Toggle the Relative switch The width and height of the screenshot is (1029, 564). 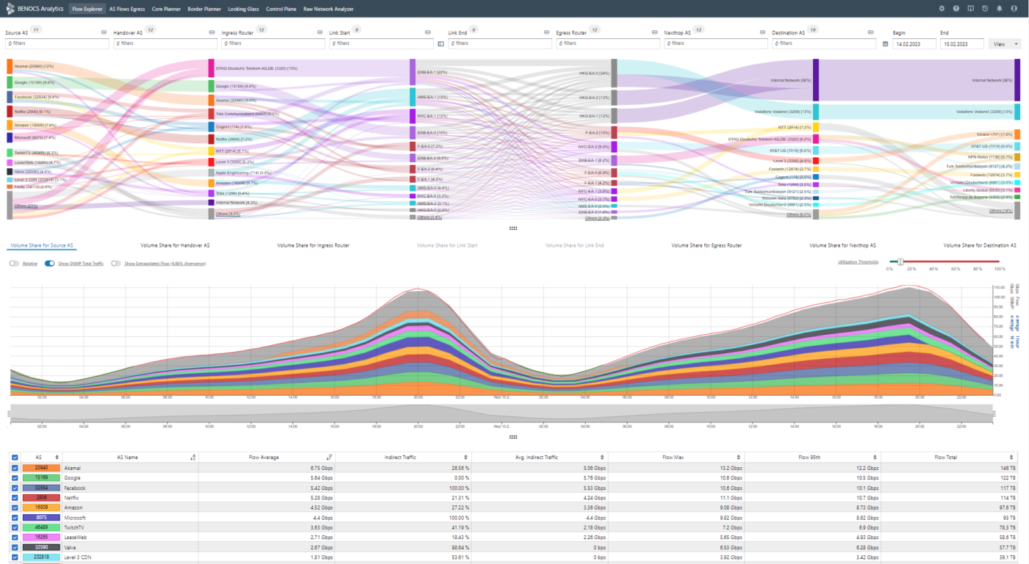coord(14,263)
